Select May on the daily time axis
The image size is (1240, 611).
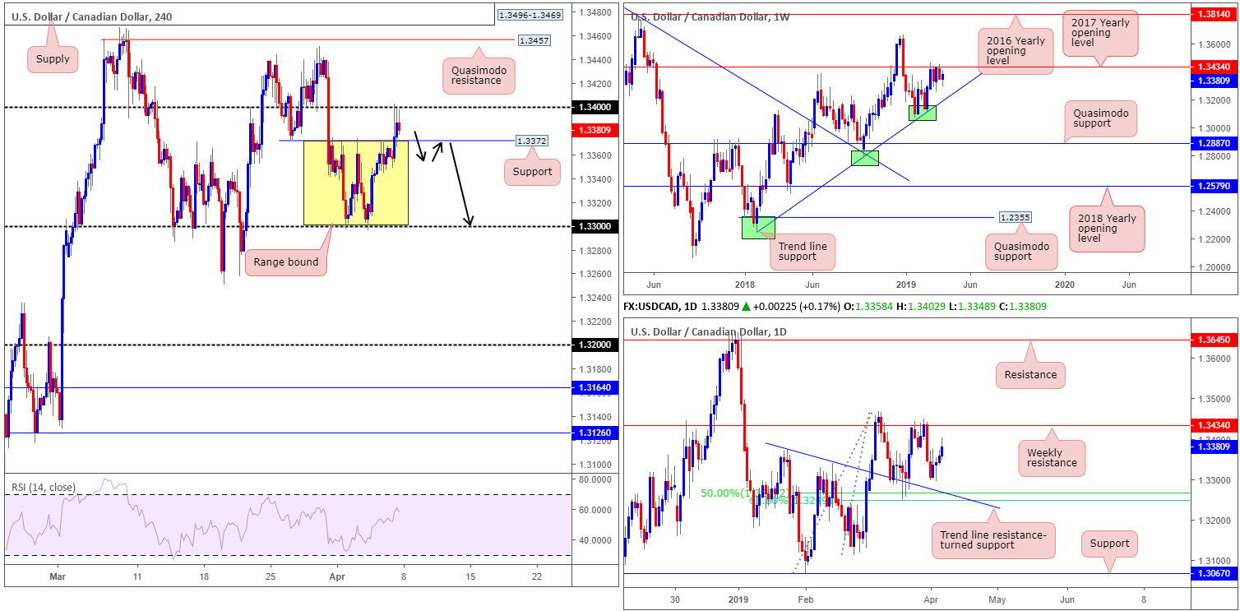click(997, 601)
